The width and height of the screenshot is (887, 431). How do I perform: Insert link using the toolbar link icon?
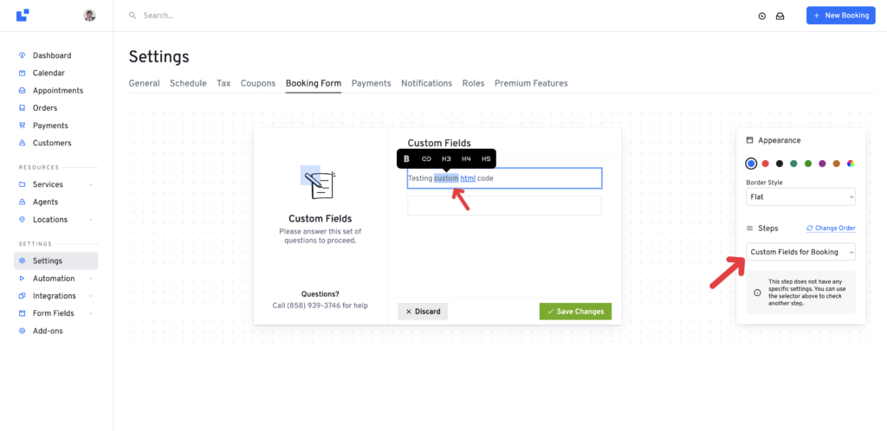tap(426, 158)
